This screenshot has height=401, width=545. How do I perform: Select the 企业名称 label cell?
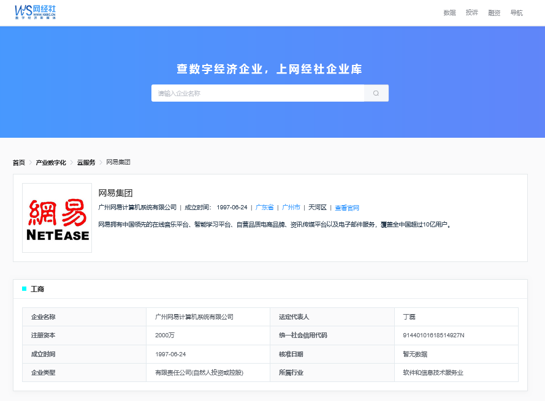point(84,317)
